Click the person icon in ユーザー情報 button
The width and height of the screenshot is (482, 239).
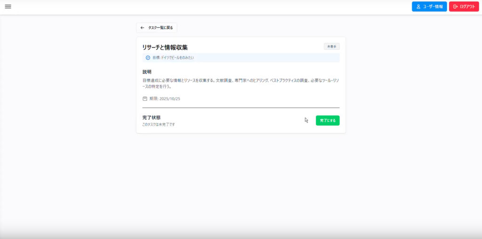click(418, 7)
